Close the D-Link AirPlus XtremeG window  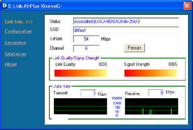click(187, 6)
